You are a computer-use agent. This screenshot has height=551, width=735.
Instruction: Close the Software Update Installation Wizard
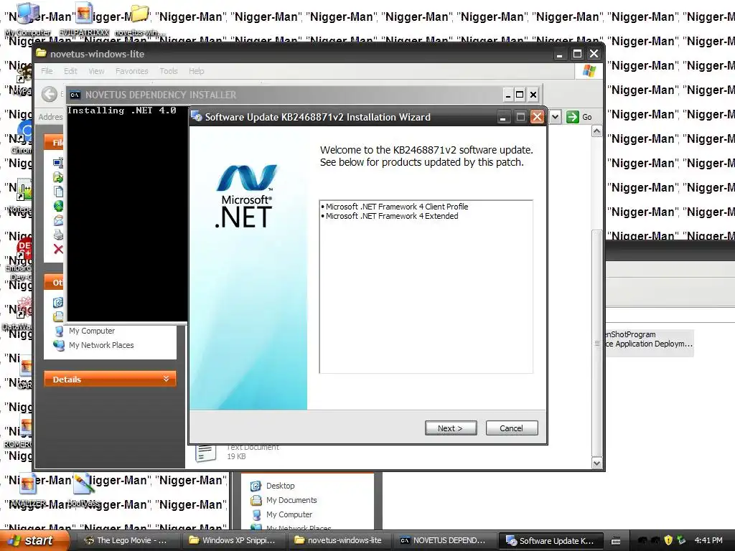click(x=537, y=117)
